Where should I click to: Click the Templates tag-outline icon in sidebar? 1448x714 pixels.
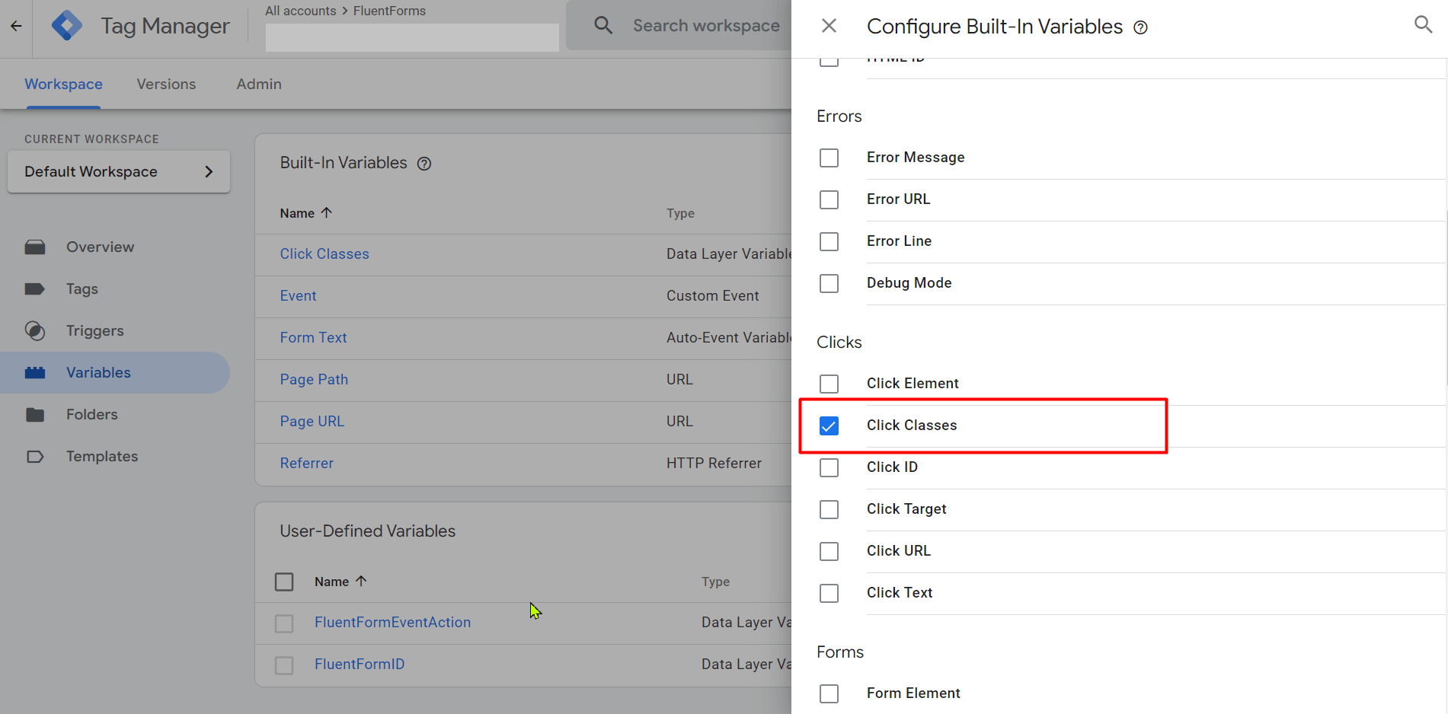[x=35, y=457]
